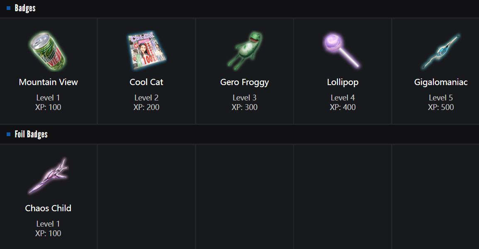The width and height of the screenshot is (479, 249).
Task: Select the Gero Froggy name label
Action: [245, 82]
